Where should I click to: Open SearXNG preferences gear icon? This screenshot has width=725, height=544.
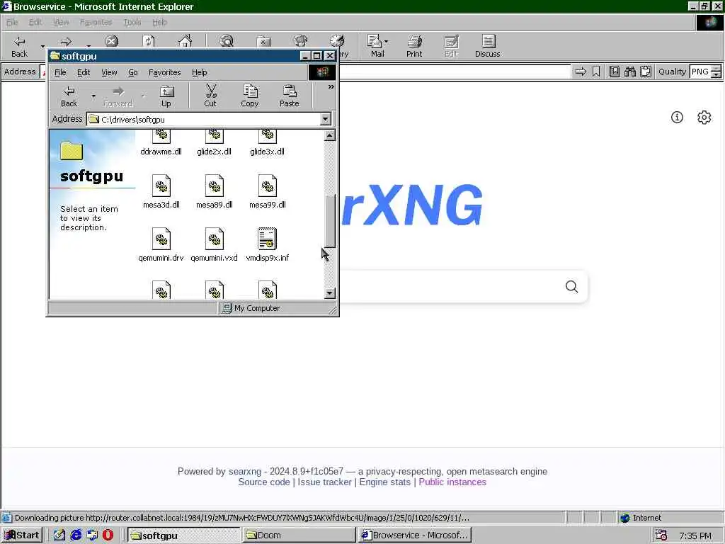click(704, 118)
